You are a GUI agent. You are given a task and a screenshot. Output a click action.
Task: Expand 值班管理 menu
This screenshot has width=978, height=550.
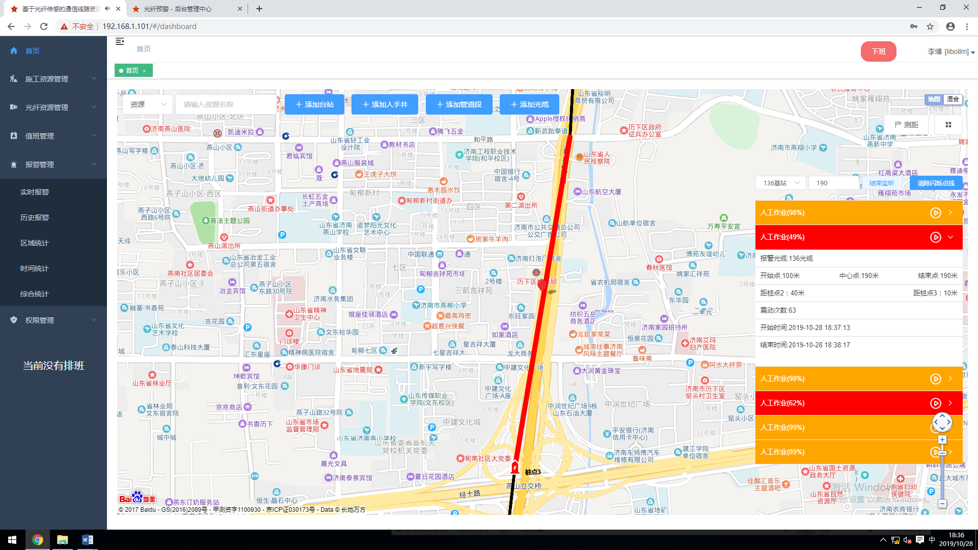click(x=53, y=136)
